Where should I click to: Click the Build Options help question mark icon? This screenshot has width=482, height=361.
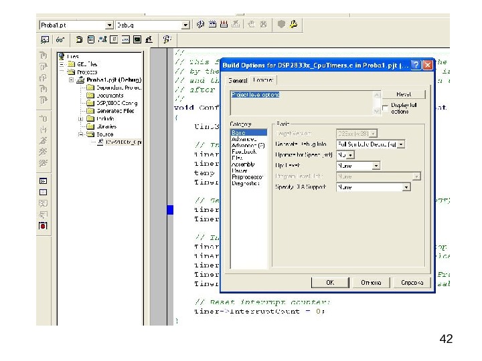[x=415, y=66]
